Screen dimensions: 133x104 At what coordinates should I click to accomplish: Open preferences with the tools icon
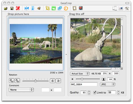(x=127, y=8)
